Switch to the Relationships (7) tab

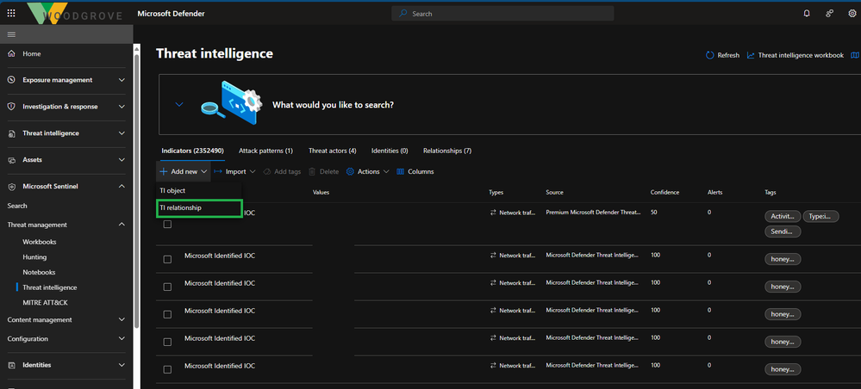pos(447,151)
